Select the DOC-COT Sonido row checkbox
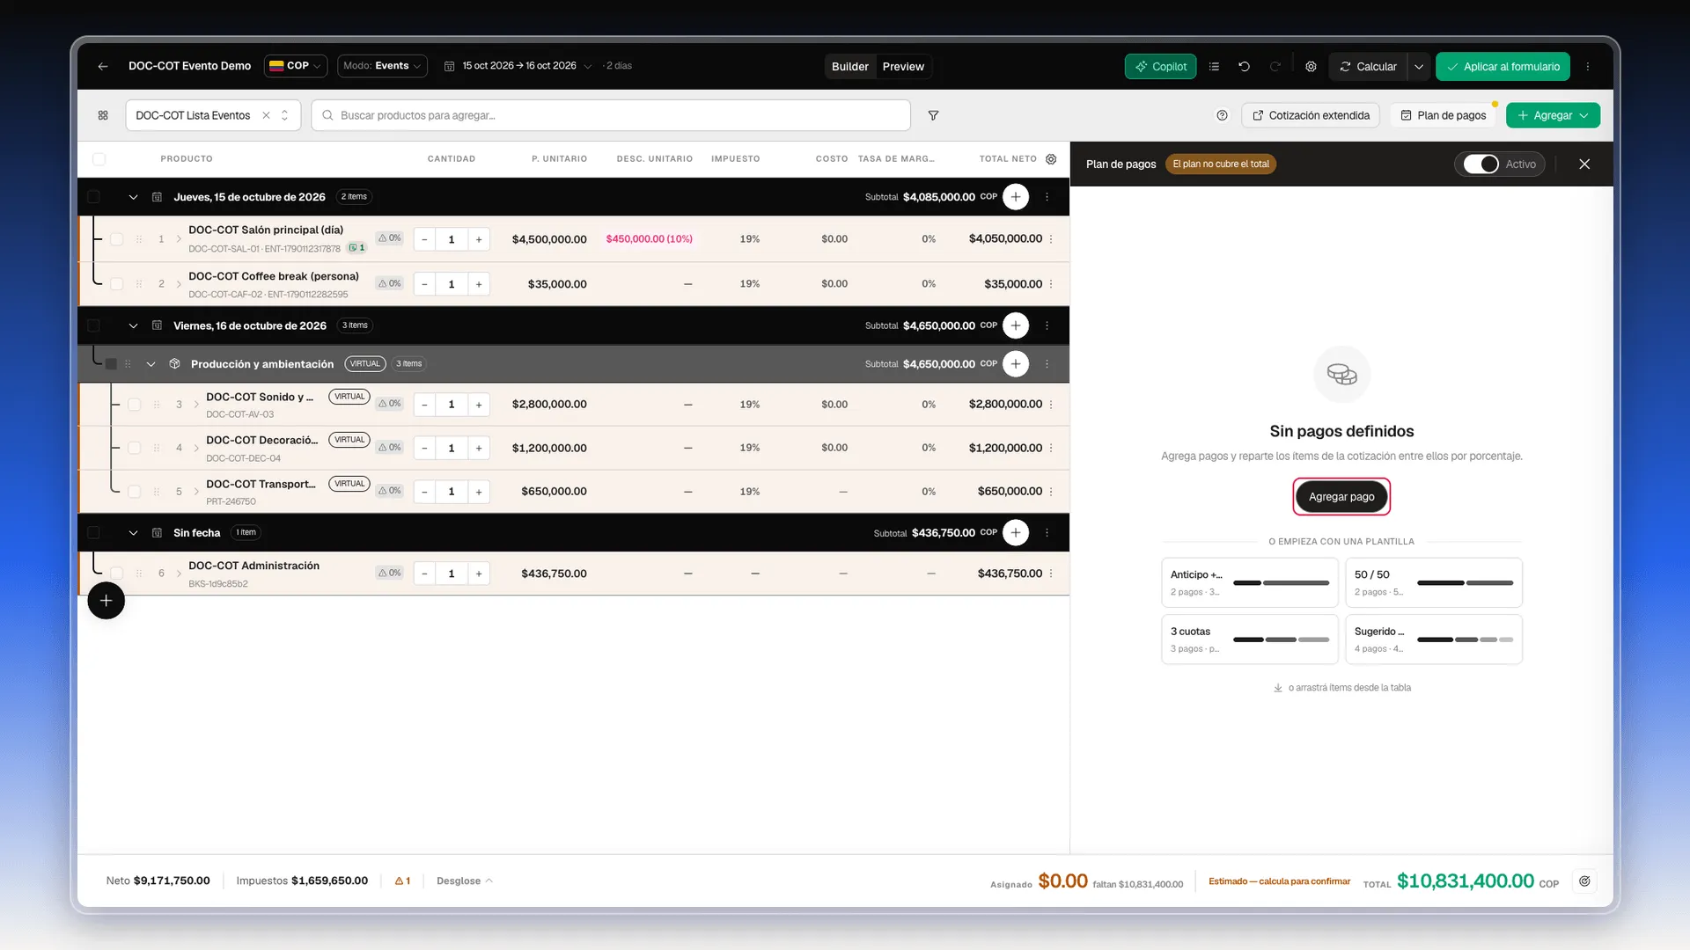 [134, 405]
